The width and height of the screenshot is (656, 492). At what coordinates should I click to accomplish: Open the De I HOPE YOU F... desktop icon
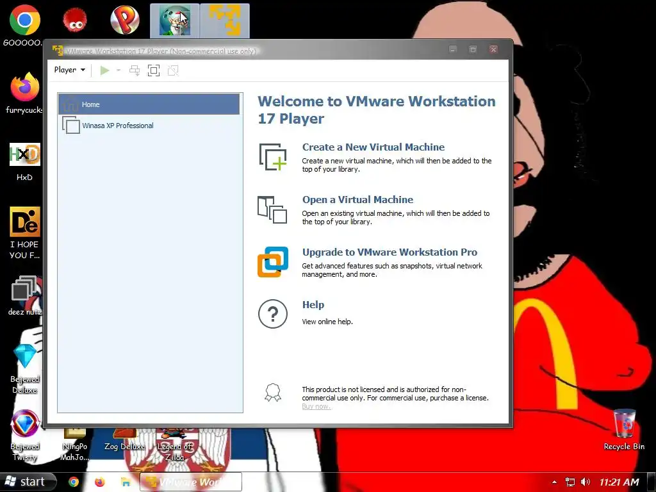[x=25, y=233]
